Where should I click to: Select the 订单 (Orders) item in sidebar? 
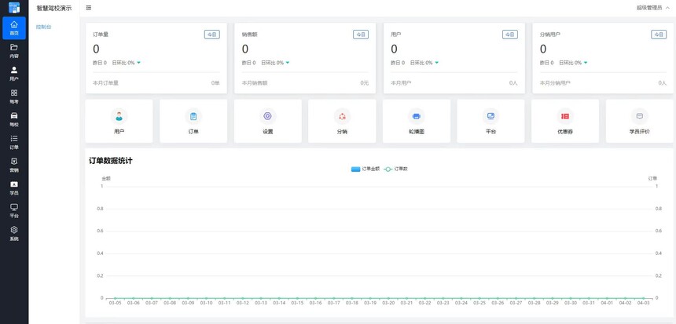point(14,142)
